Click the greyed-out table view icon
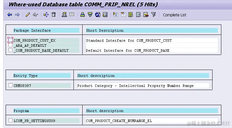This screenshot has height=128, width=232. coord(72,14)
